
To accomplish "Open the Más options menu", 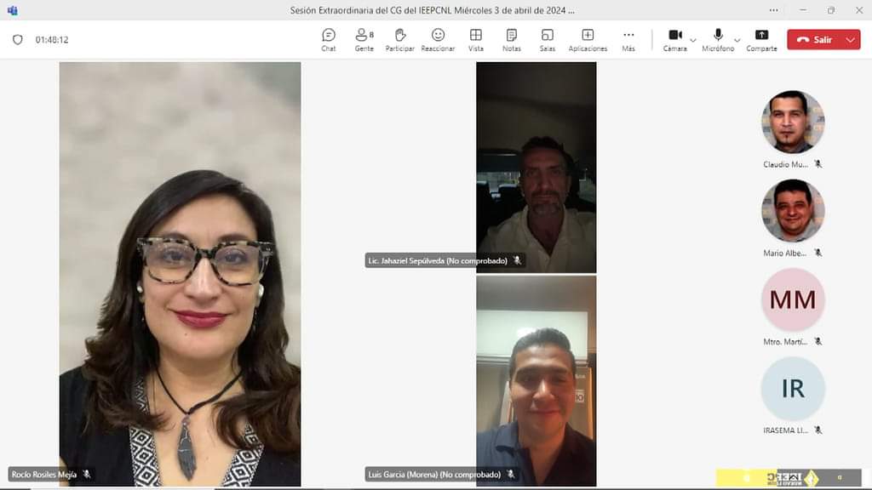I will tap(628, 40).
